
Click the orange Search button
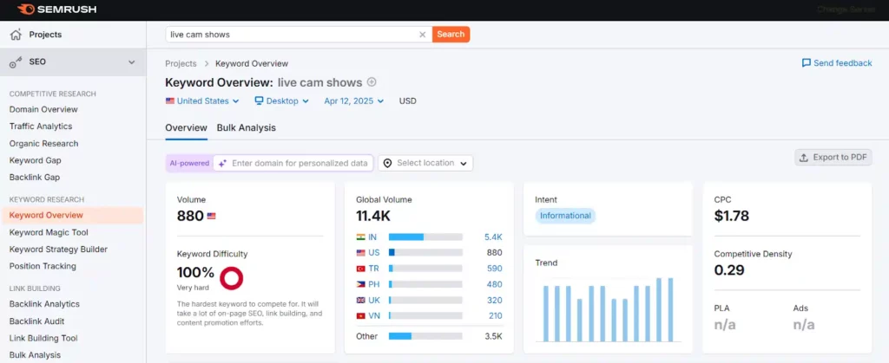451,34
